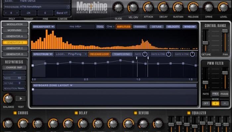Viewport: 232px width, 132px height.
Task: Set PWM filter mode to minus
Action: point(225,103)
